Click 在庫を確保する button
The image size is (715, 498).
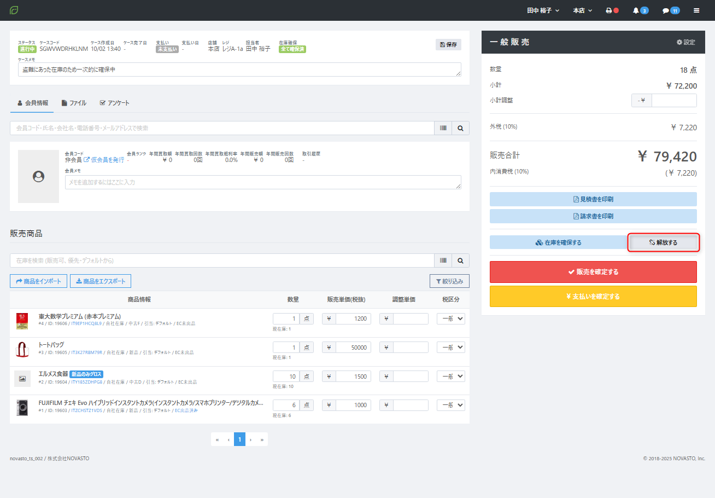[x=559, y=242]
